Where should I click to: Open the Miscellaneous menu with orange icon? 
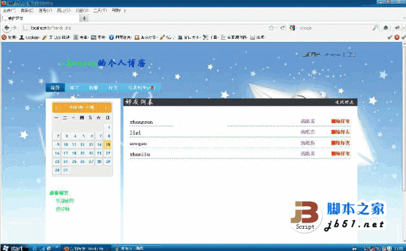145,37
